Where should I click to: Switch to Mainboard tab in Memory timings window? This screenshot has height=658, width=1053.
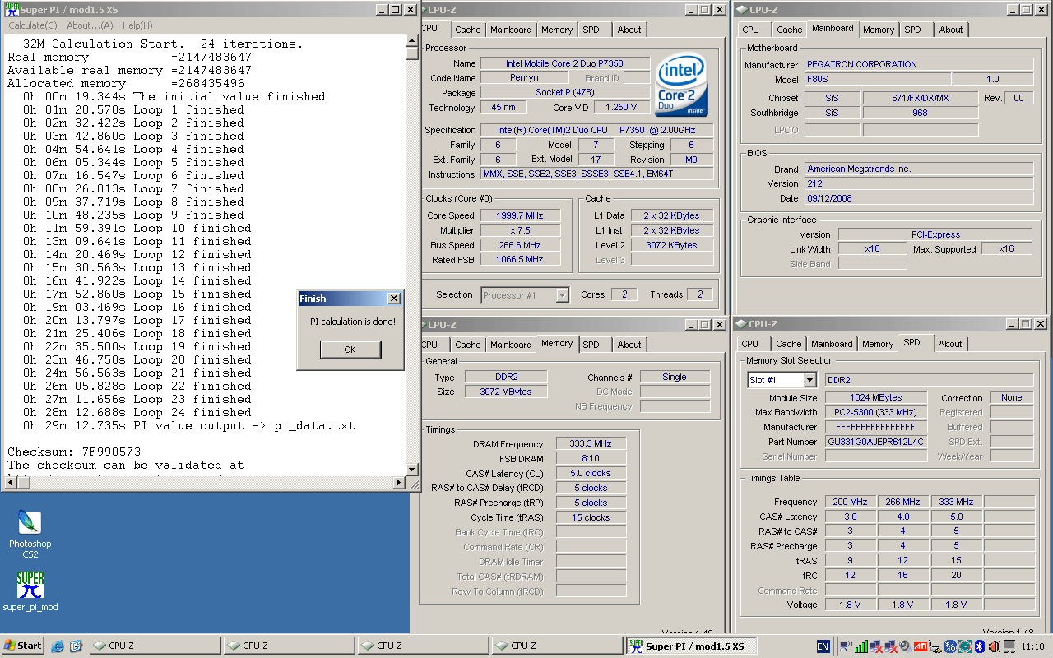point(511,345)
